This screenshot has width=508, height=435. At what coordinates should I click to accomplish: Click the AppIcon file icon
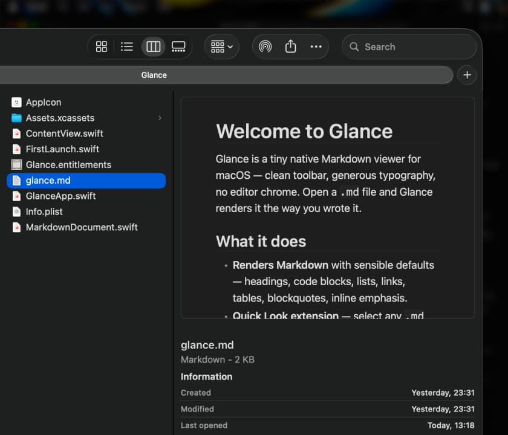coord(16,102)
